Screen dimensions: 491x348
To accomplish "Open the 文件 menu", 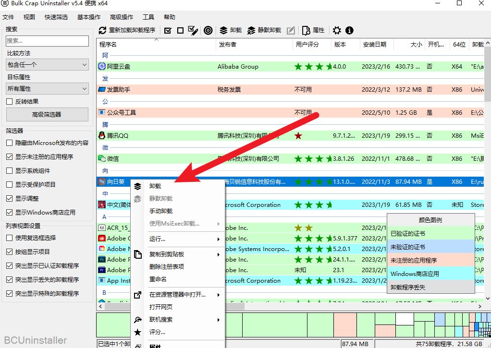I will point(8,17).
